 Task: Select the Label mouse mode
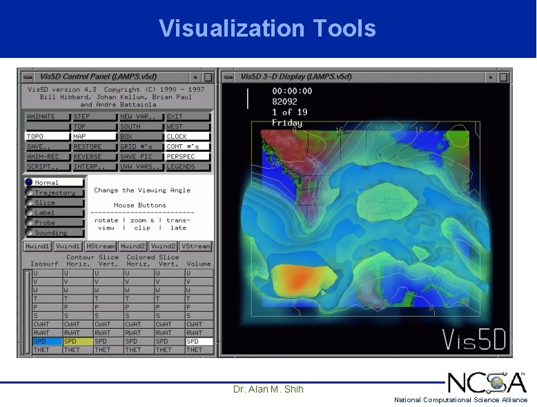click(x=55, y=212)
